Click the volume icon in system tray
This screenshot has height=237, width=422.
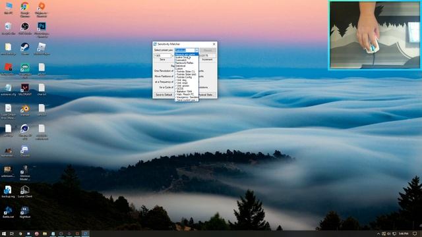pyautogui.click(x=388, y=234)
